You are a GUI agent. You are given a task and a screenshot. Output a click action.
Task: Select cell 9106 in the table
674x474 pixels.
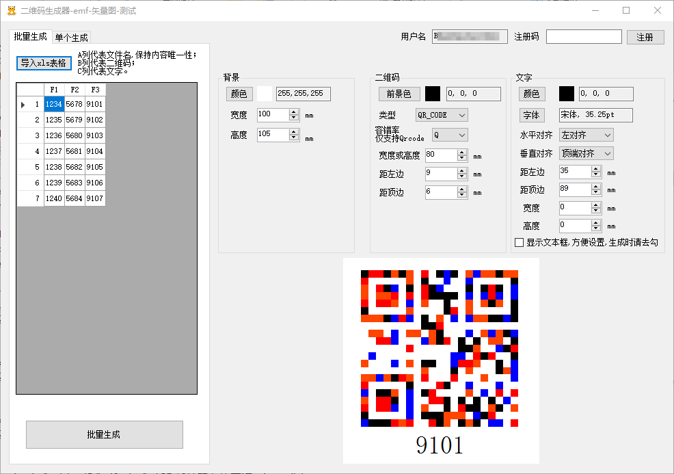pos(95,183)
